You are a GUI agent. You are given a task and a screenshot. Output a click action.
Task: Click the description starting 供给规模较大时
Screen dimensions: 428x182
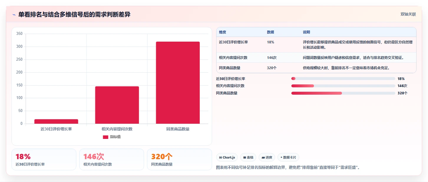(346, 68)
